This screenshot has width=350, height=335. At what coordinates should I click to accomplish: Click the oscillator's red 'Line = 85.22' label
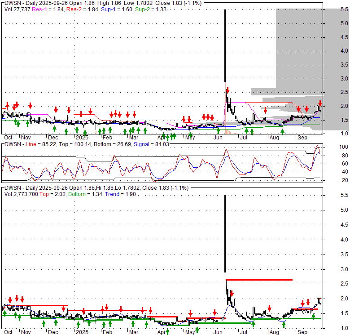40,144
